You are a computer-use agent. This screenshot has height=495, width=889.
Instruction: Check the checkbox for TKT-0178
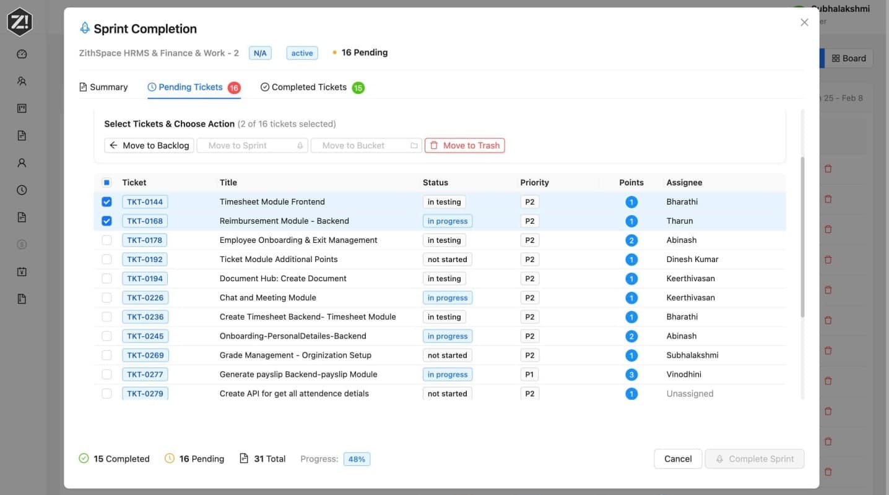coord(106,240)
